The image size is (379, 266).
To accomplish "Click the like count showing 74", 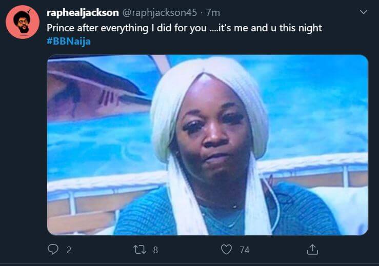I will pos(244,250).
